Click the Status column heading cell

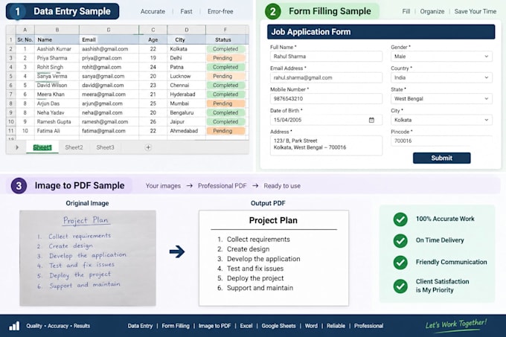[x=226, y=39]
